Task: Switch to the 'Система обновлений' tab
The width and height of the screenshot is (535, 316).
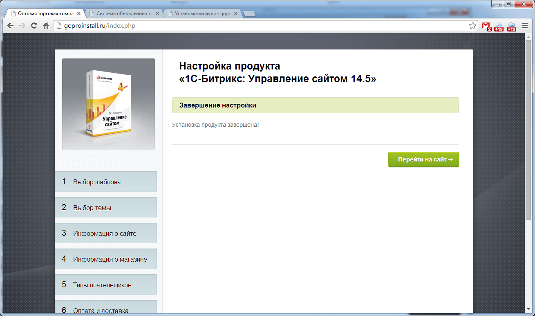Action: coord(124,13)
